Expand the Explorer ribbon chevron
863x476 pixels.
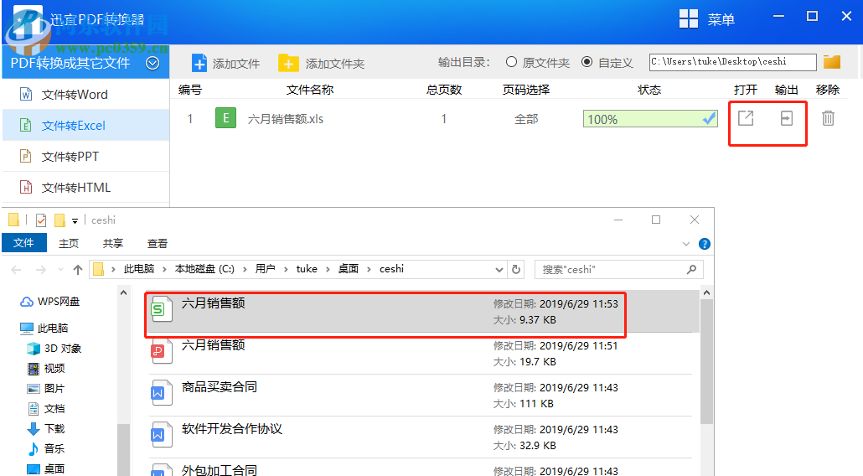tap(685, 244)
